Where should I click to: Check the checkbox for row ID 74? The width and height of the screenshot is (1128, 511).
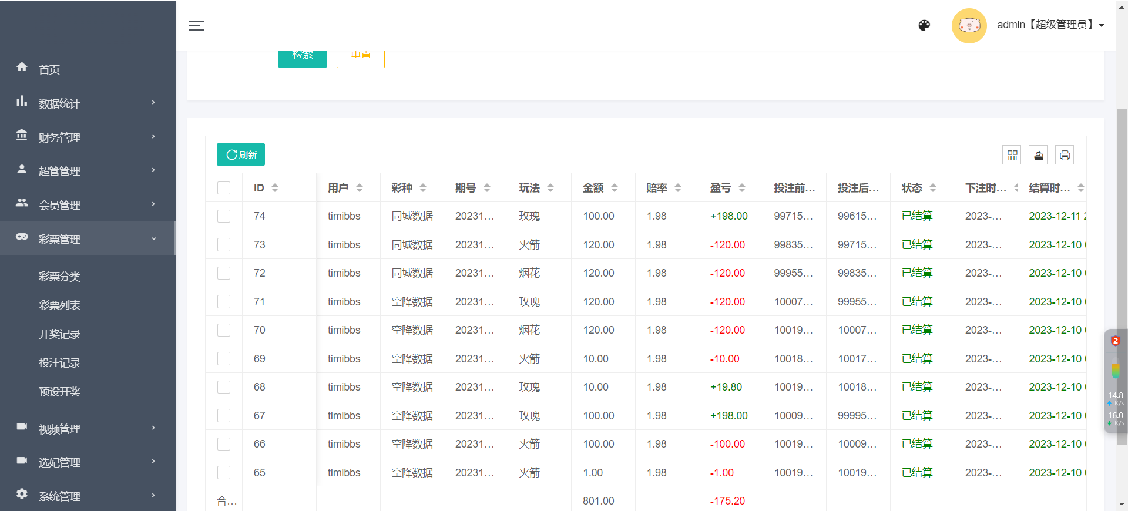point(224,216)
